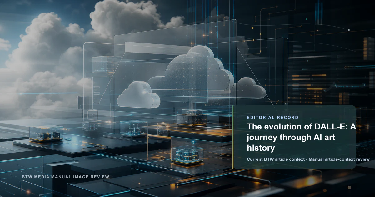
Task: Click 'BTW MEDIA MANUAL IMAGE REVIEW' text
Action: 66,177
